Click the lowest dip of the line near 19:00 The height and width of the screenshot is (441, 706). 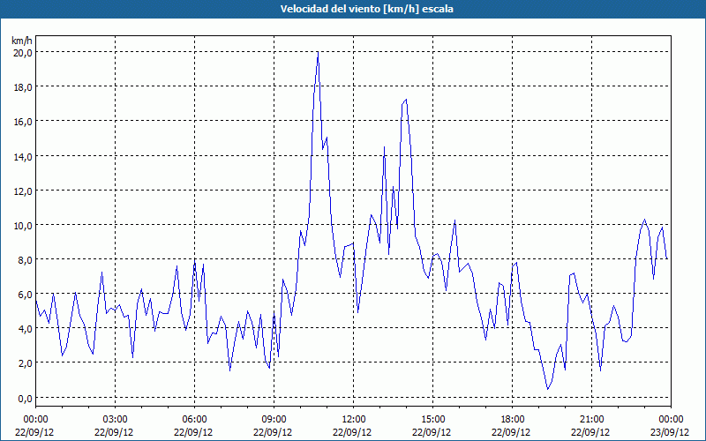[x=547, y=389]
